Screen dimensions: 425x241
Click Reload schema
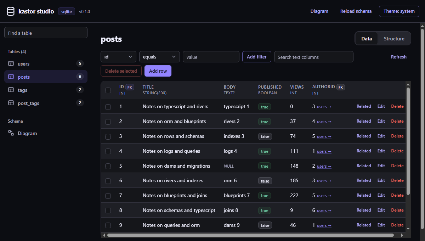click(x=356, y=11)
